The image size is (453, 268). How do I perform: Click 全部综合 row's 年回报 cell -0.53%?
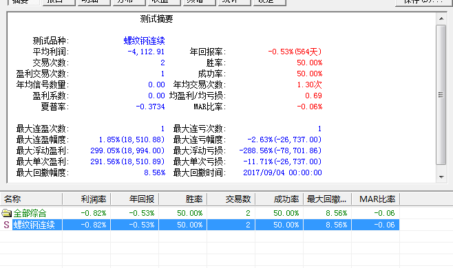point(135,213)
